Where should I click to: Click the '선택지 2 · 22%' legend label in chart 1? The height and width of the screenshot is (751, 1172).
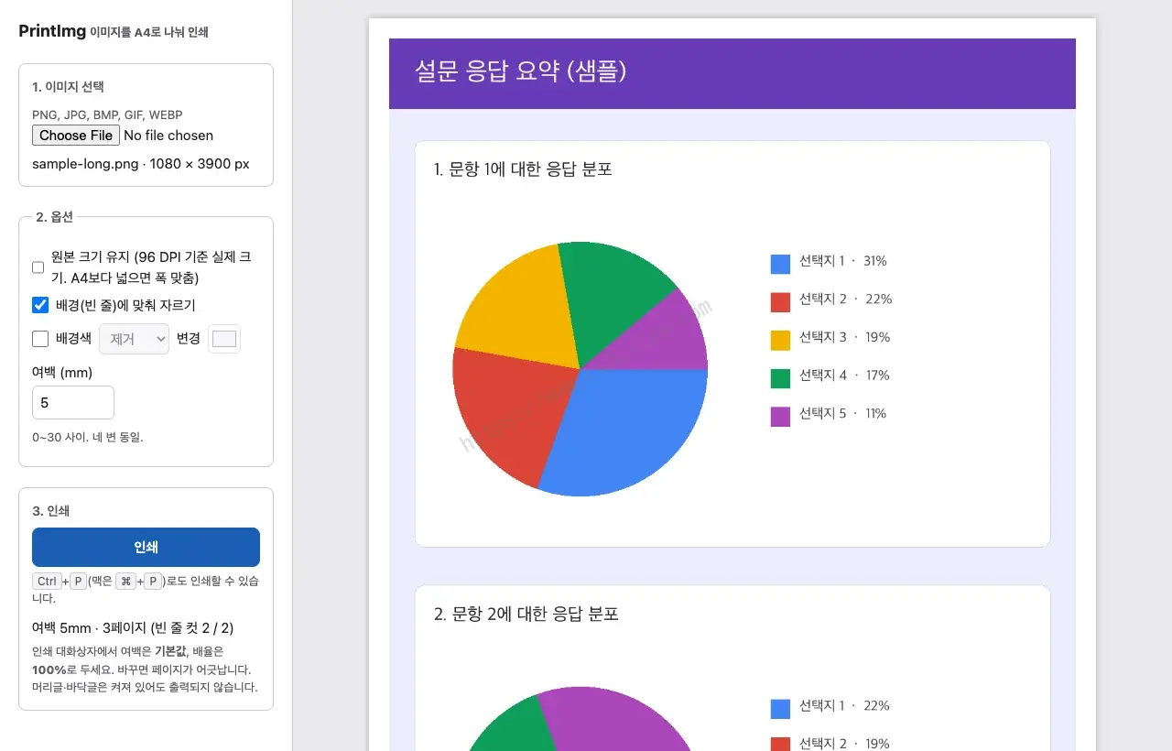(x=845, y=299)
